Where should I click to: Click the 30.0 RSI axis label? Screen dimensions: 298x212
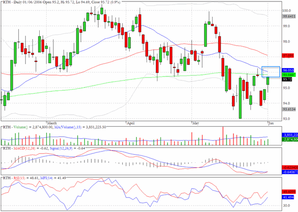point(287,206)
